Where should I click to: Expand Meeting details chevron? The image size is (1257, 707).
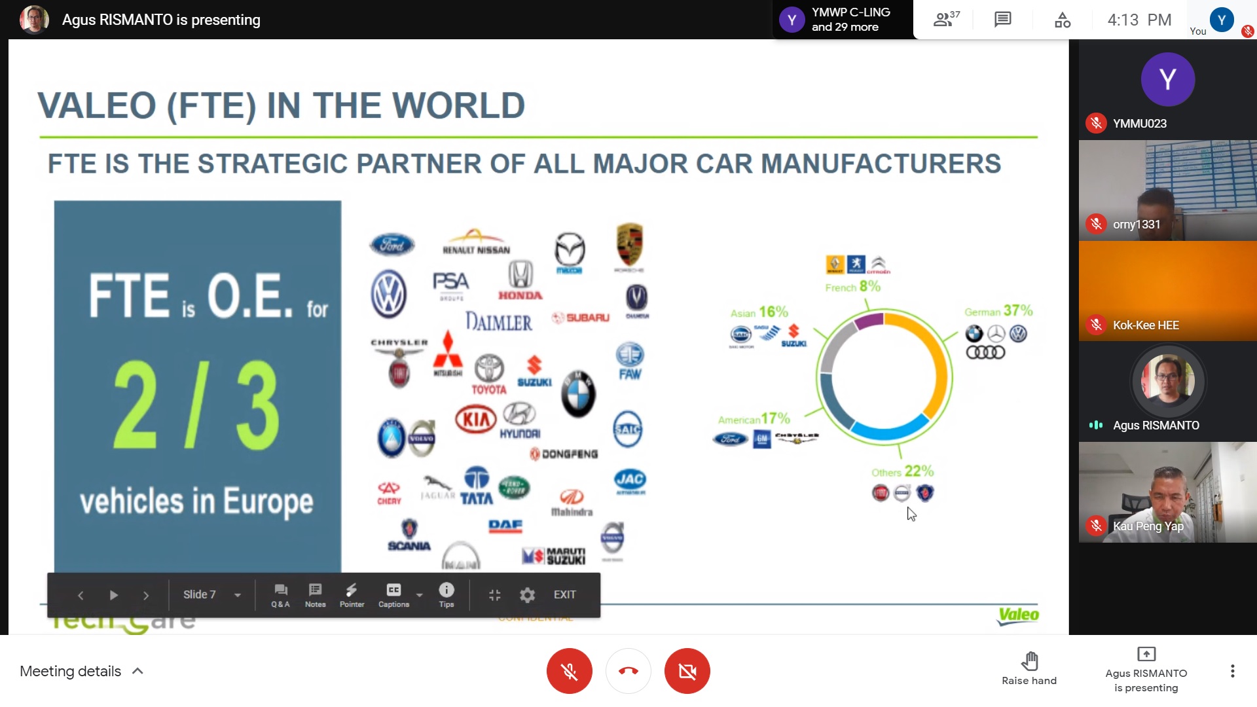click(x=137, y=671)
